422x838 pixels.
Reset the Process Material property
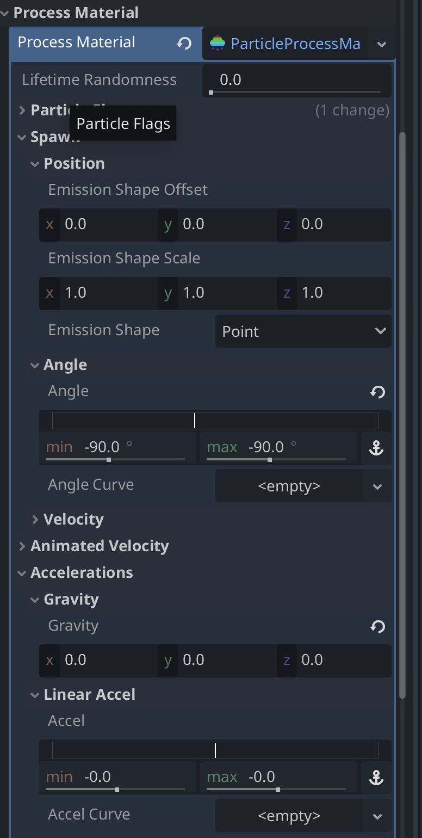[184, 44]
